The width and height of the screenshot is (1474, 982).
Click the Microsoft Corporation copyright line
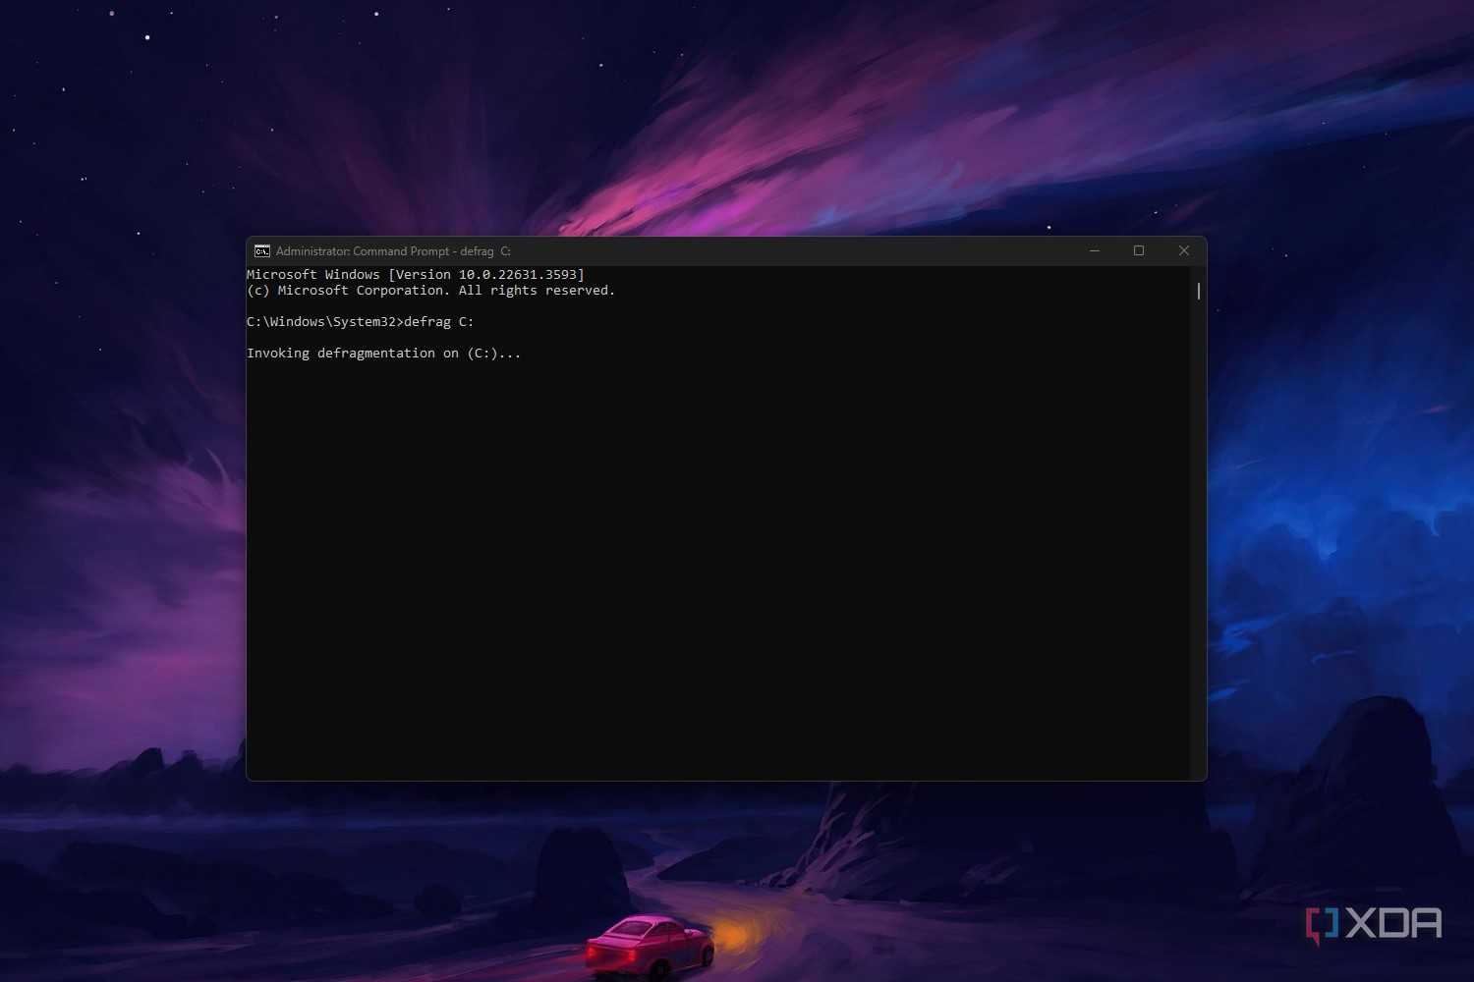(430, 291)
